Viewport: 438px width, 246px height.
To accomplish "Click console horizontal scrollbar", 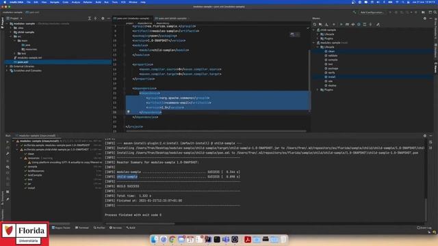I will coord(140,223).
